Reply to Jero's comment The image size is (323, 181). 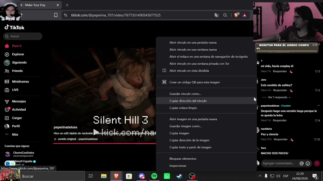tap(280, 90)
